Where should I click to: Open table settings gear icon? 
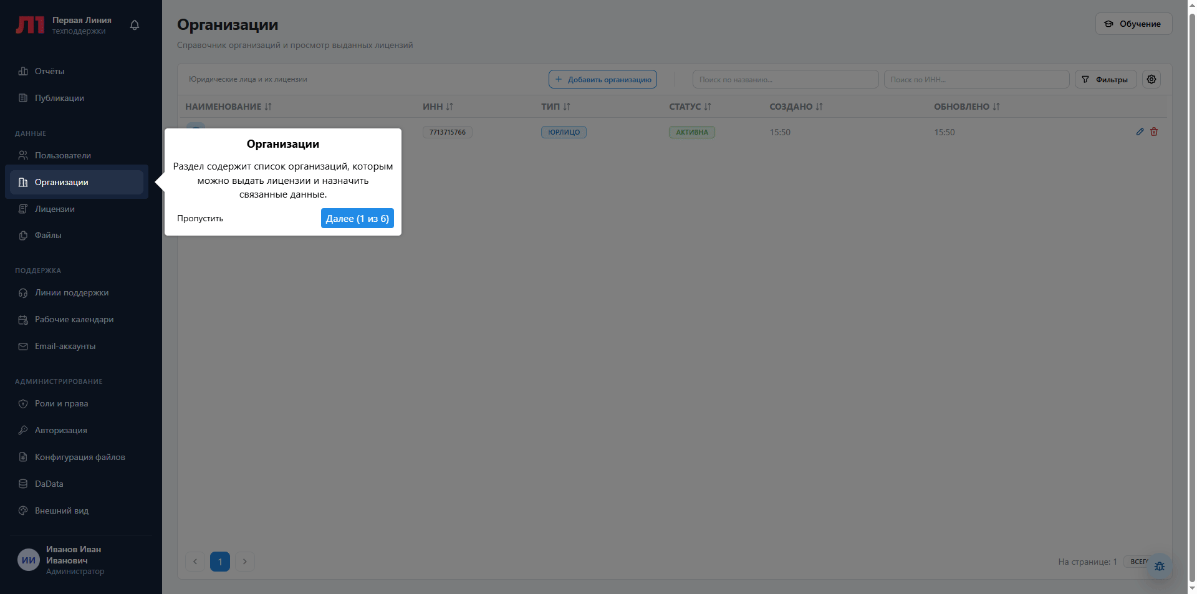pyautogui.click(x=1151, y=79)
